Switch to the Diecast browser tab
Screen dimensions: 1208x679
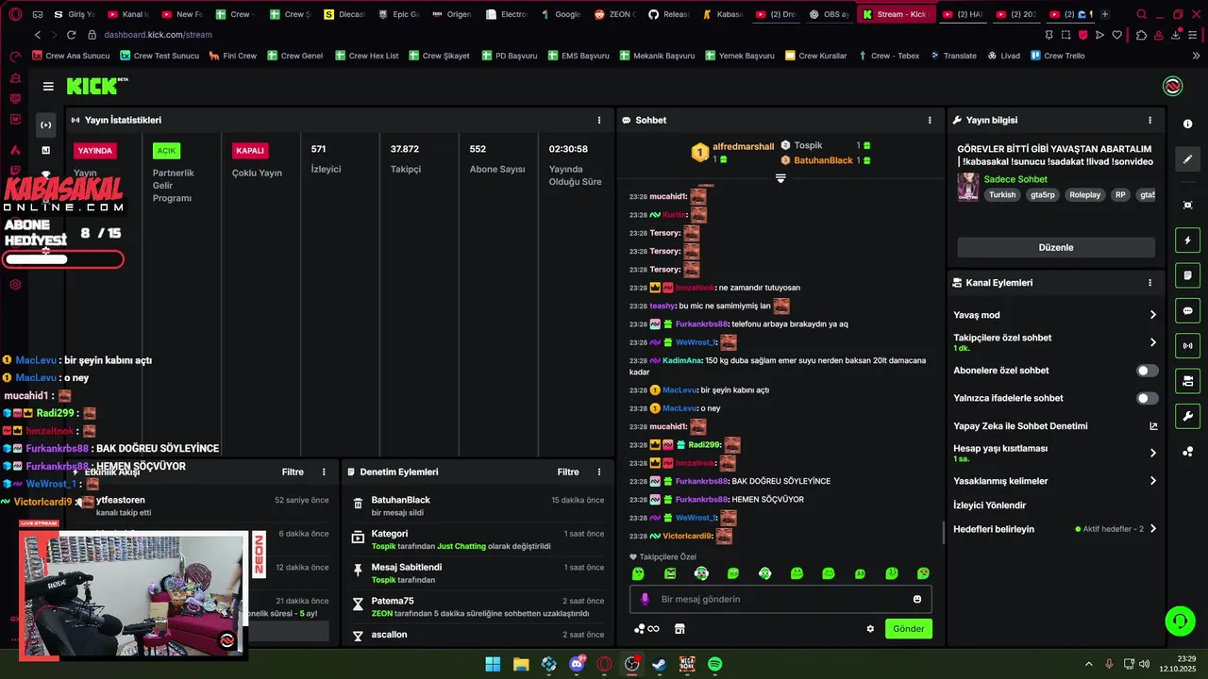344,14
